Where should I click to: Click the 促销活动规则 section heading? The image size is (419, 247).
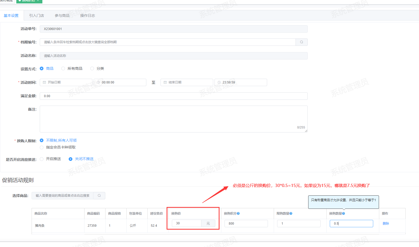18,180
